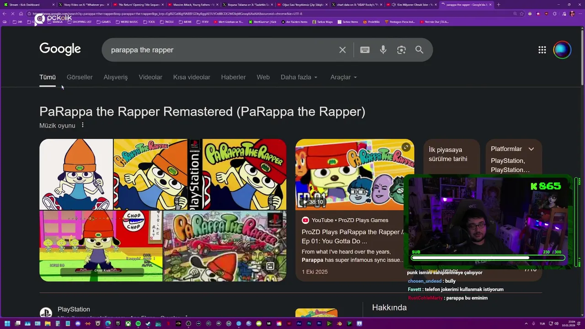585x329 pixels.
Task: Open the three-dot menu next to Müzik oyunu
Action: pyautogui.click(x=83, y=125)
